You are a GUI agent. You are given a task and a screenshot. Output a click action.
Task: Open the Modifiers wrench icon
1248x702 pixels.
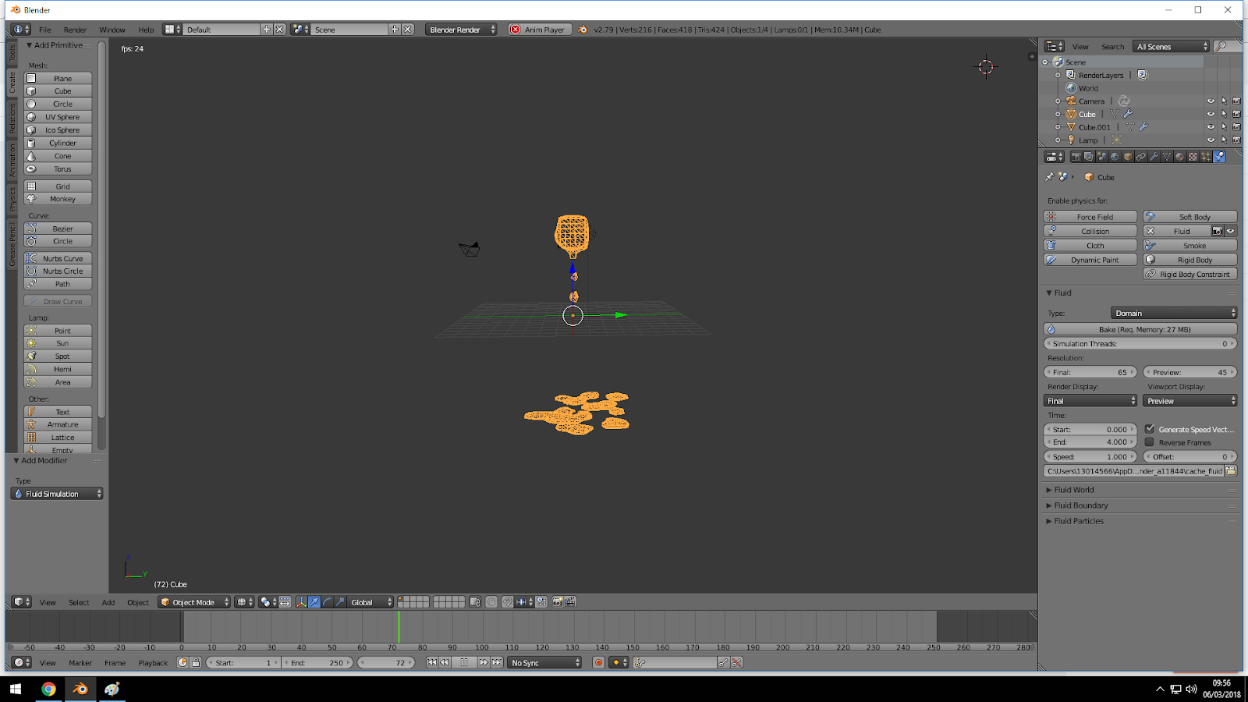pyautogui.click(x=1154, y=156)
